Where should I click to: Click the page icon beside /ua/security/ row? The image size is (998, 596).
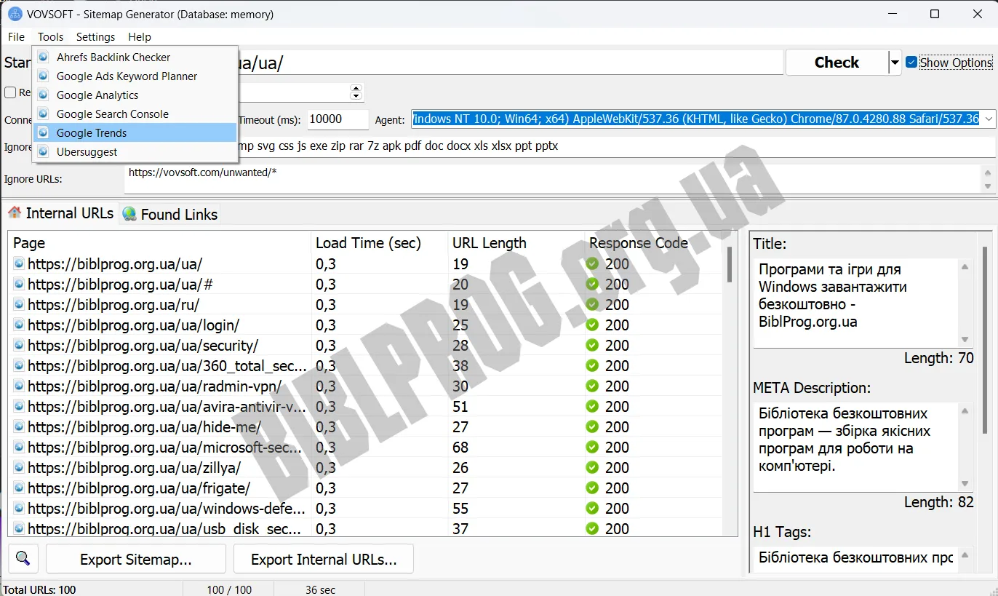click(x=19, y=345)
